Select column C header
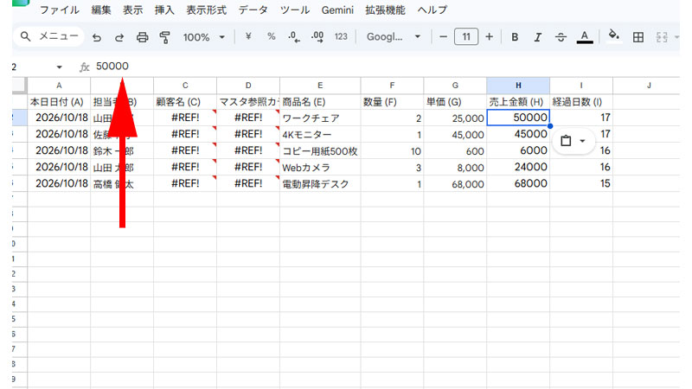This screenshot has width=692, height=389. [x=185, y=86]
